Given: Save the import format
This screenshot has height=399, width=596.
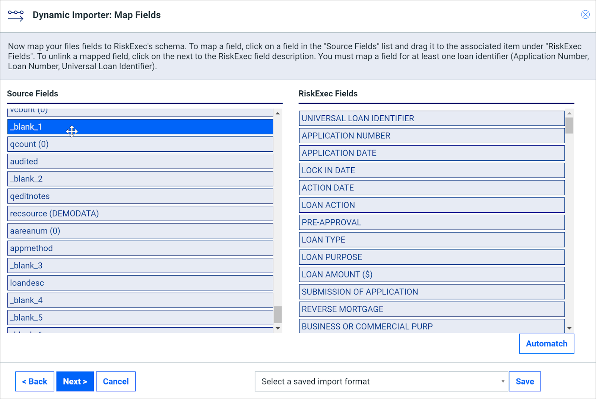Looking at the screenshot, I should tap(525, 382).
